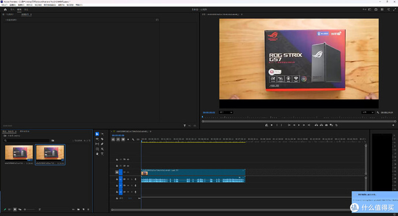Click the fullscreen icon at top right

pyautogui.click(x=394, y=9)
